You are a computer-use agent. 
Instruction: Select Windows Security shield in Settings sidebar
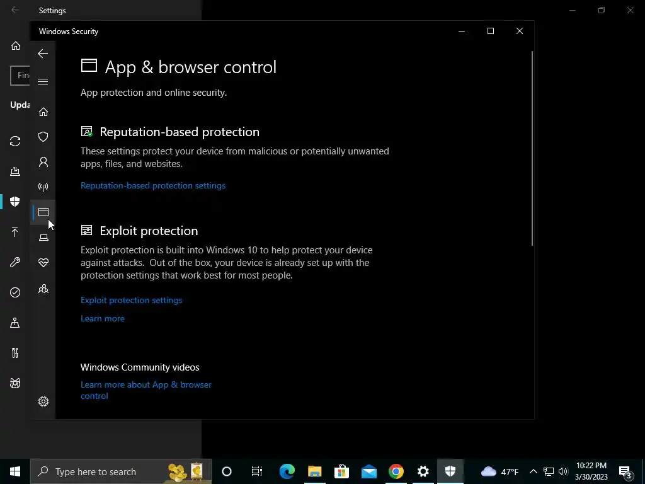pos(15,202)
